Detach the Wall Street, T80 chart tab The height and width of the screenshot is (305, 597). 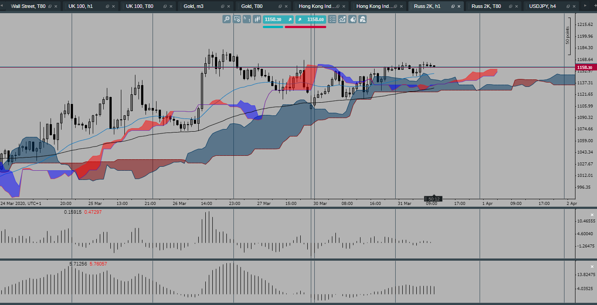[50, 7]
